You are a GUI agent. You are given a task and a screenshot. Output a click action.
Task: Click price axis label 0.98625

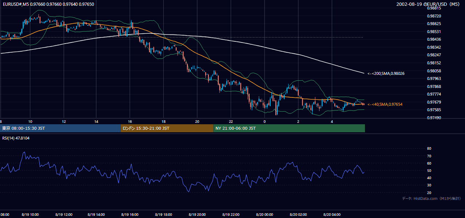tap(434, 24)
